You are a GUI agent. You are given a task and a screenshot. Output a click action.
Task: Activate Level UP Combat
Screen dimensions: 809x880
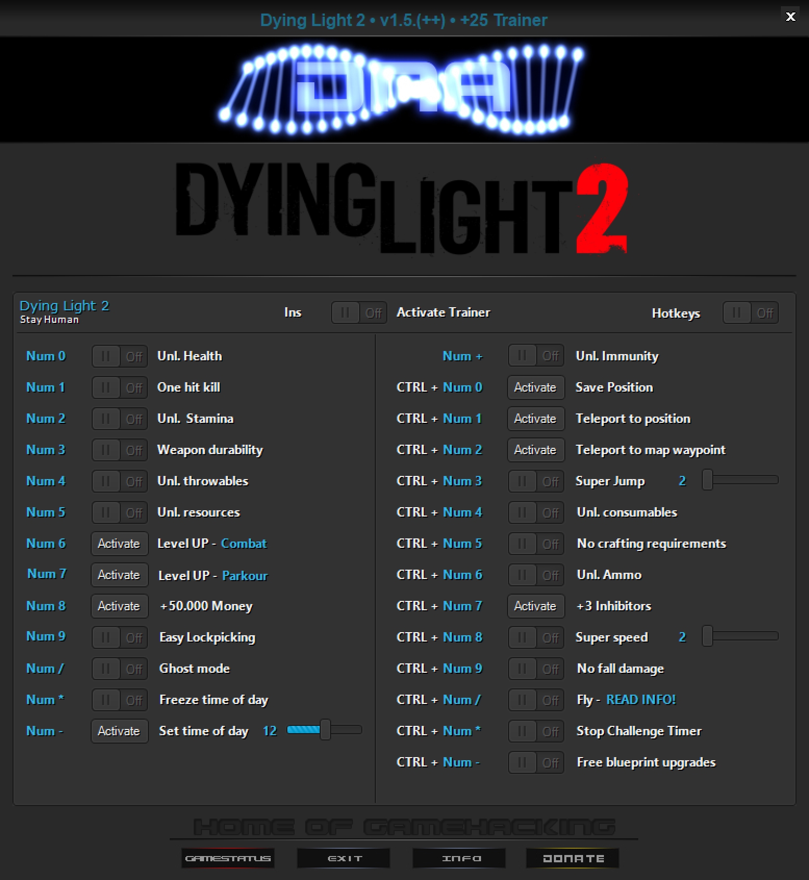[119, 544]
